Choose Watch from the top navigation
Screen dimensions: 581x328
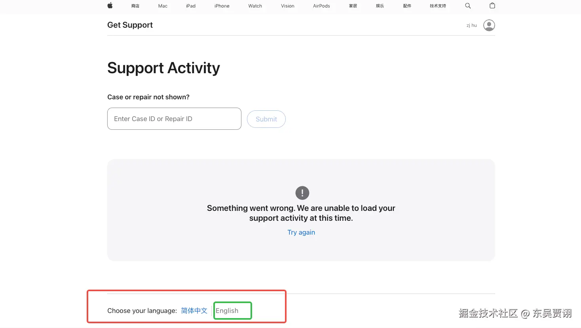(x=255, y=6)
